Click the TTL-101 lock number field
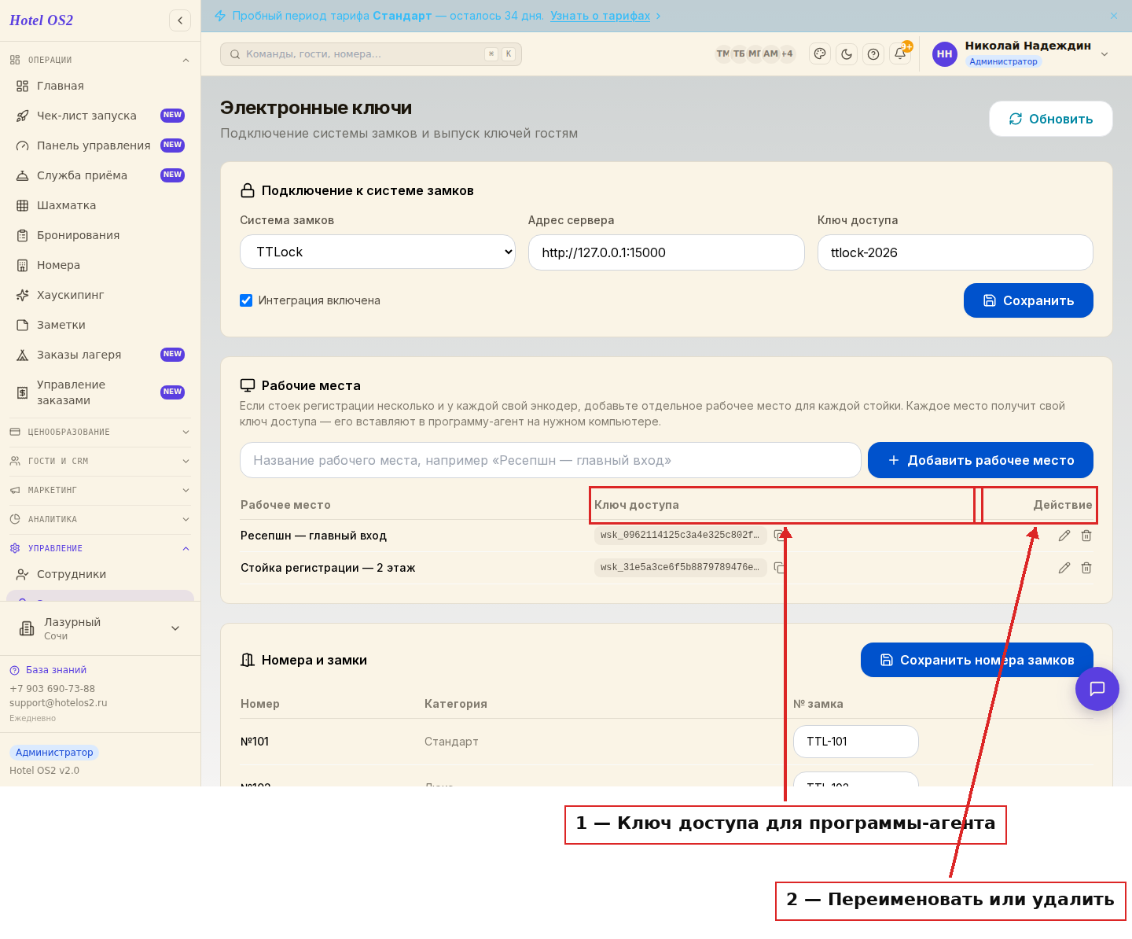Viewport: 1132px width, 939px height. coord(856,742)
